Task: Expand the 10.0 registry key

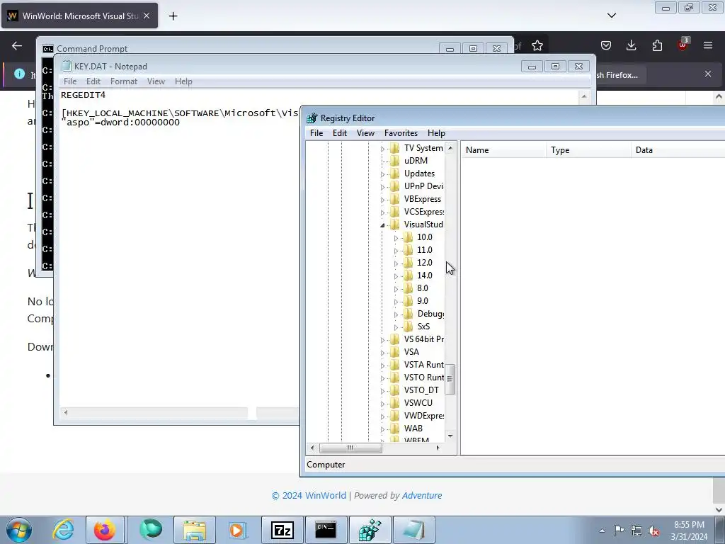Action: pyautogui.click(x=396, y=238)
